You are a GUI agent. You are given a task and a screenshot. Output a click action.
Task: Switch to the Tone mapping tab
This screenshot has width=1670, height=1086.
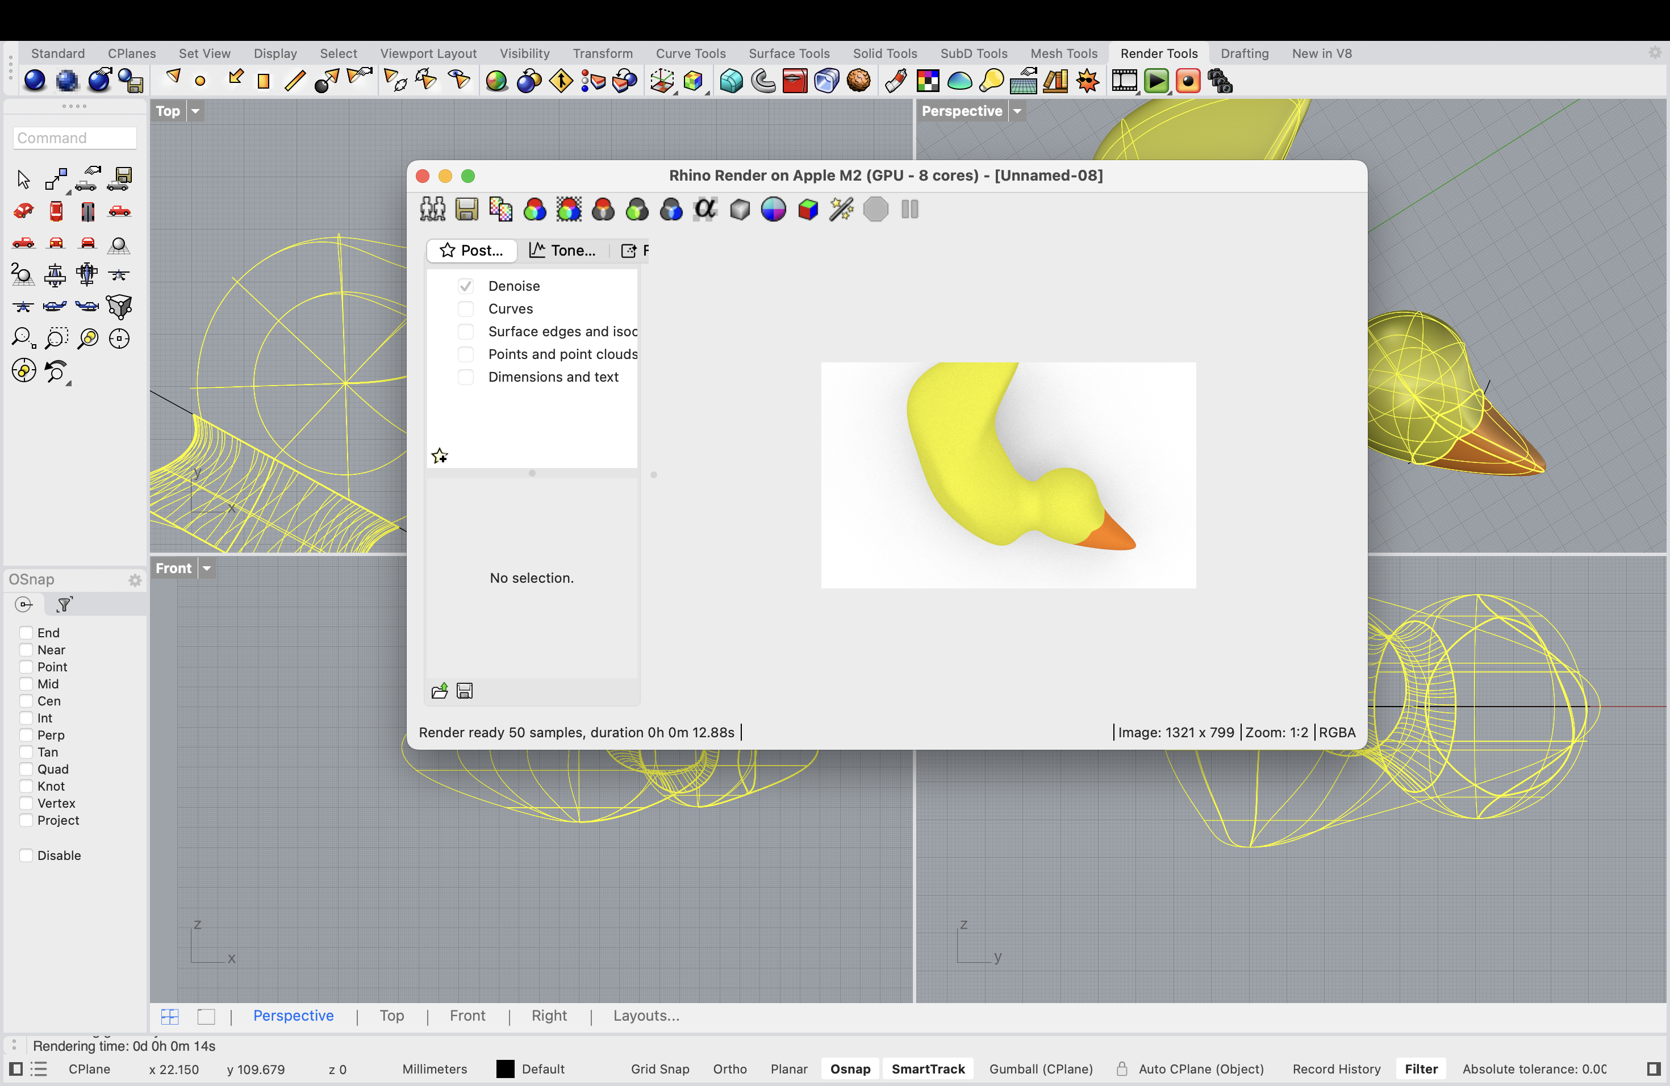click(562, 250)
